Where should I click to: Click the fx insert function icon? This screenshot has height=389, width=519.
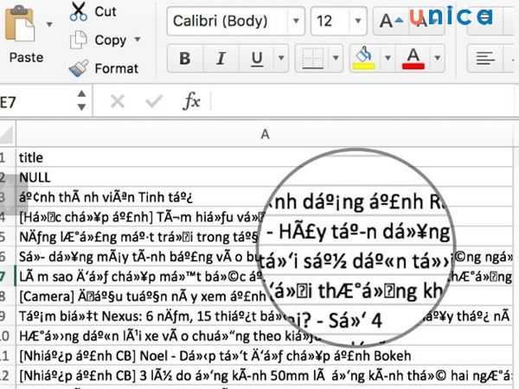click(192, 101)
